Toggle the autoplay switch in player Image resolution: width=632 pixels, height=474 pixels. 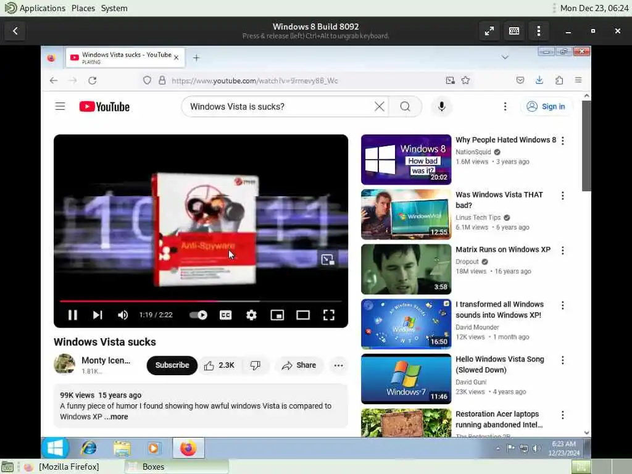(198, 315)
